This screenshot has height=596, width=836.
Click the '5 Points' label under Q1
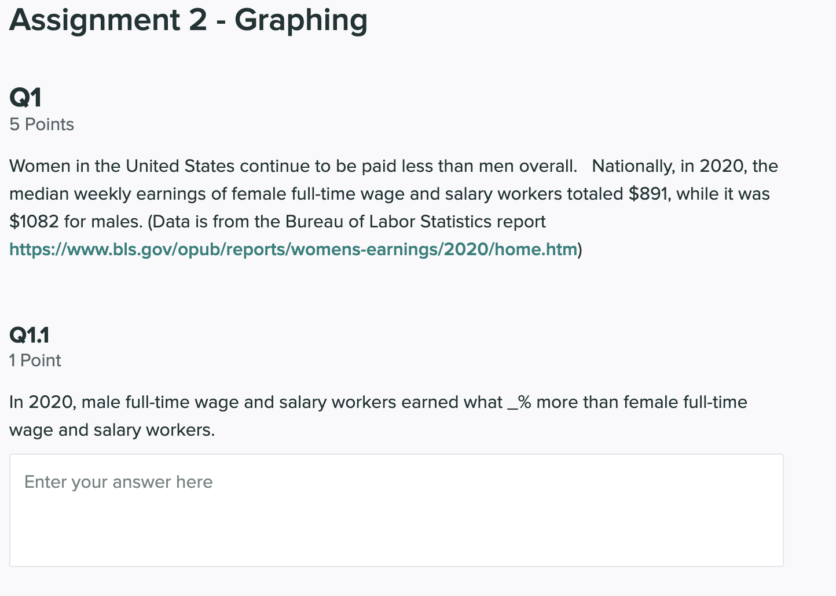pyautogui.click(x=41, y=124)
